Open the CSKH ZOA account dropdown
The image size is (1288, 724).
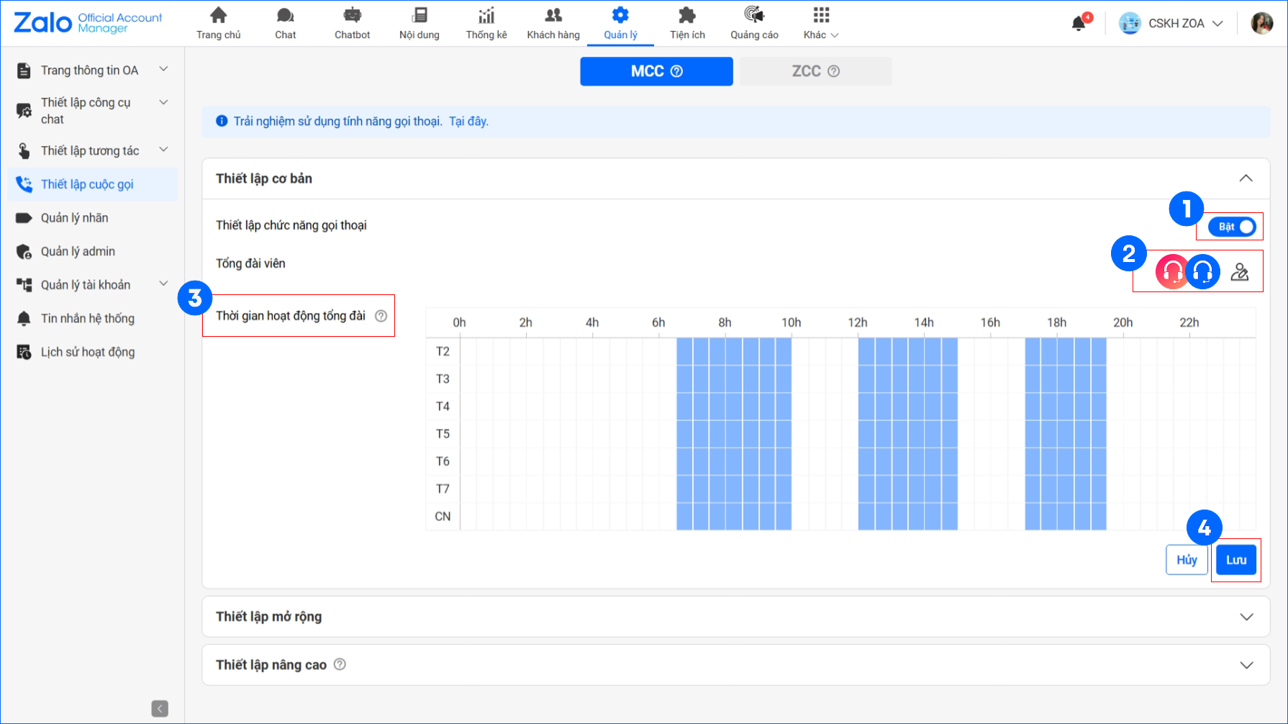[x=1171, y=23]
